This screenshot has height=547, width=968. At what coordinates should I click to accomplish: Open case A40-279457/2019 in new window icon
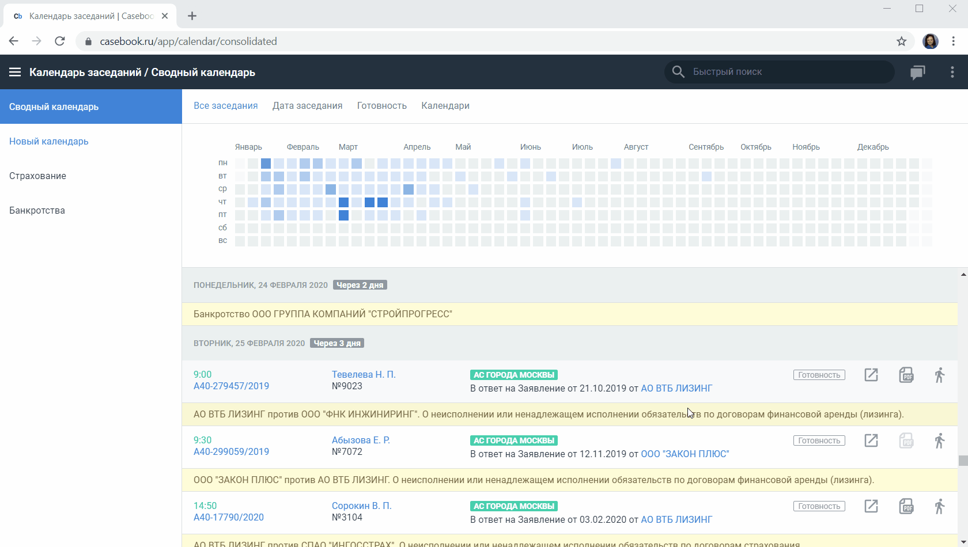coord(871,375)
